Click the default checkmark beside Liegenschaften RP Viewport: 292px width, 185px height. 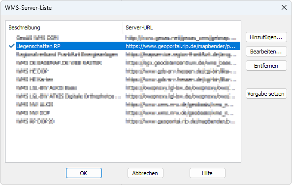(x=12, y=46)
